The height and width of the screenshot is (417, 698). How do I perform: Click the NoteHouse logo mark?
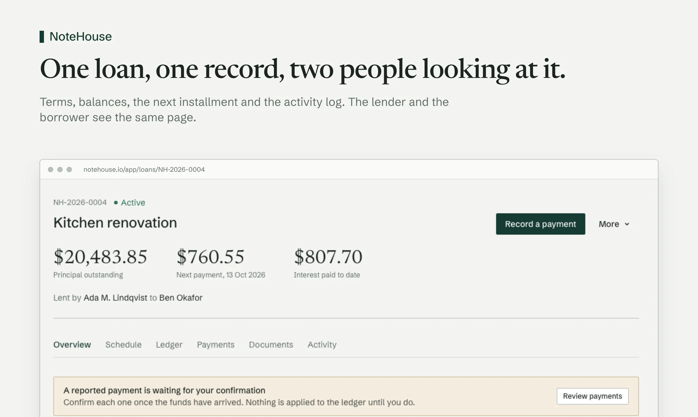42,37
